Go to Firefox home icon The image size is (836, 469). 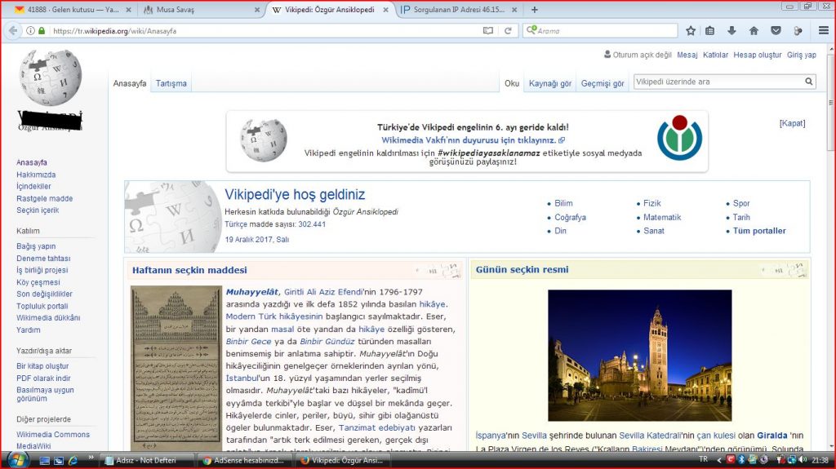[x=754, y=31]
